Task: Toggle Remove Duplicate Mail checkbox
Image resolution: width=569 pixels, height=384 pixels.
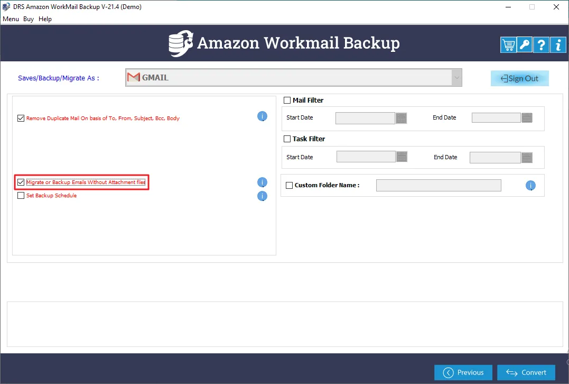Action: 21,118
